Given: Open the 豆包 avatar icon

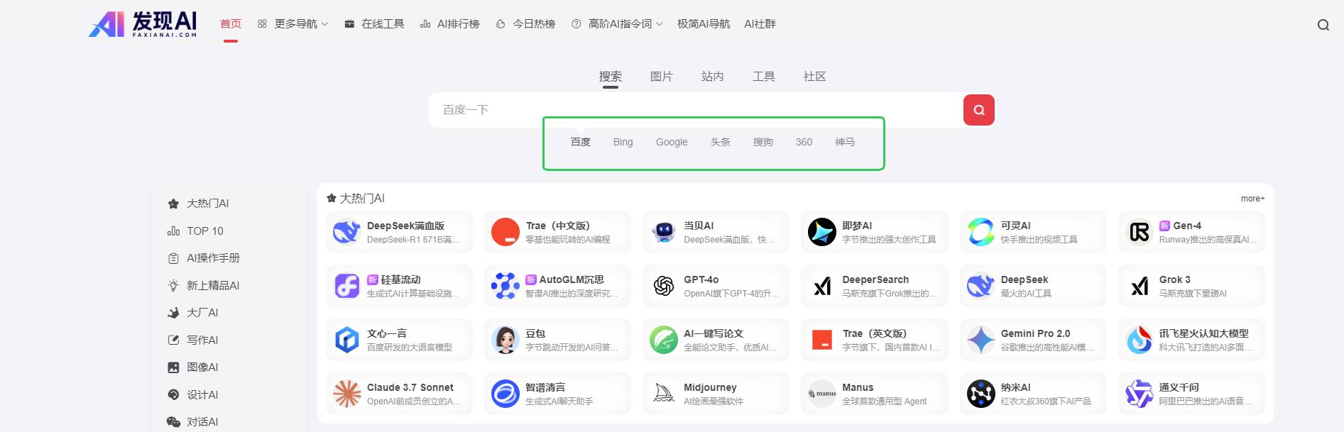Looking at the screenshot, I should click(506, 340).
